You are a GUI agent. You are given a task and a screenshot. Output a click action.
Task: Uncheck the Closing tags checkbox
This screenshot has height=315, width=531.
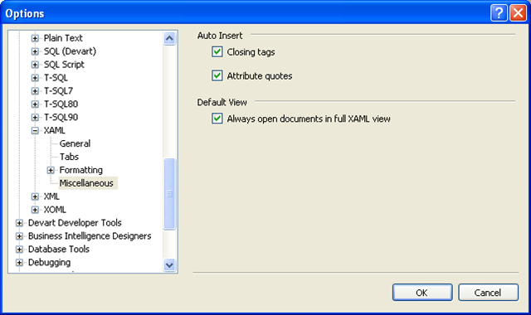217,52
